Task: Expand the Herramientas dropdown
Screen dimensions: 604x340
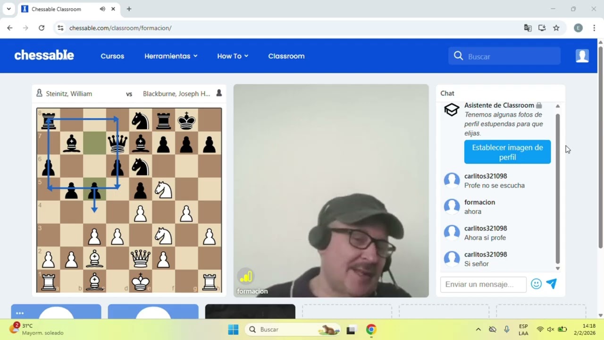Action: 171,56
